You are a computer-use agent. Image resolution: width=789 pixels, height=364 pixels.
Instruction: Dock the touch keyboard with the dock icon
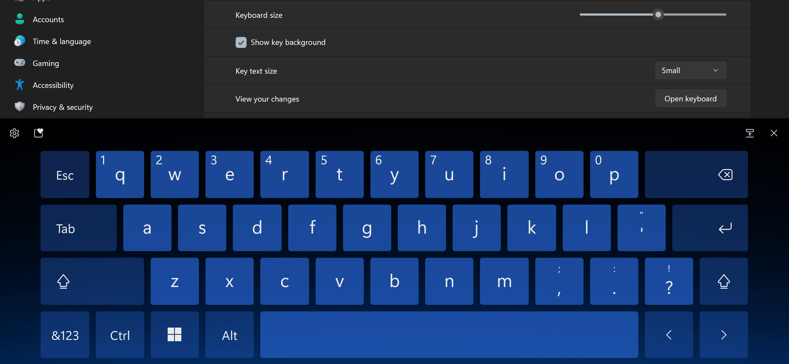[x=750, y=133]
